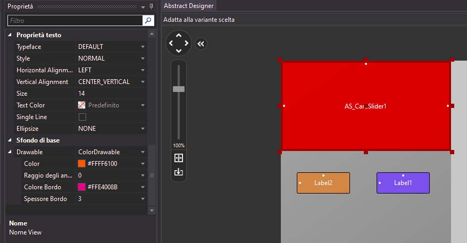
Task: Open the Proprietà panel options arrow
Action: pyautogui.click(x=143, y=7)
